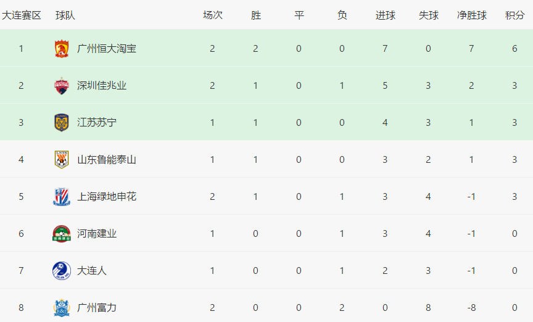
Task: Click the 失球 column header
Action: 428,15
